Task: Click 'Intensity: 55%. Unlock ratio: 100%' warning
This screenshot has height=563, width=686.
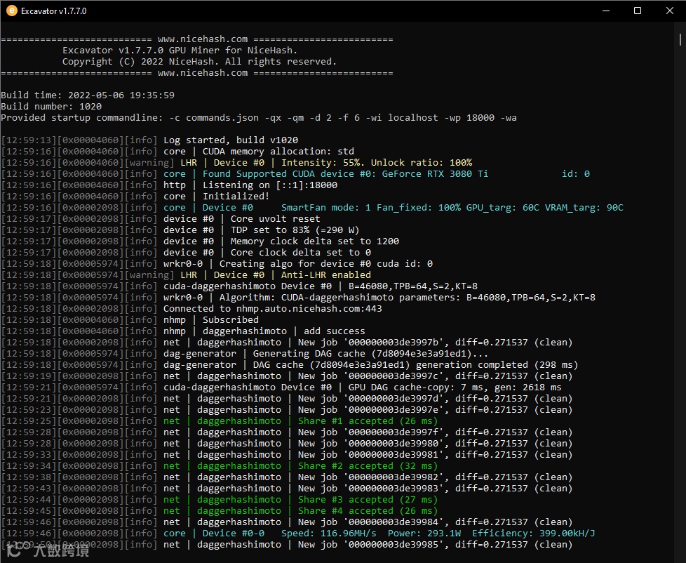Action: tap(236, 163)
